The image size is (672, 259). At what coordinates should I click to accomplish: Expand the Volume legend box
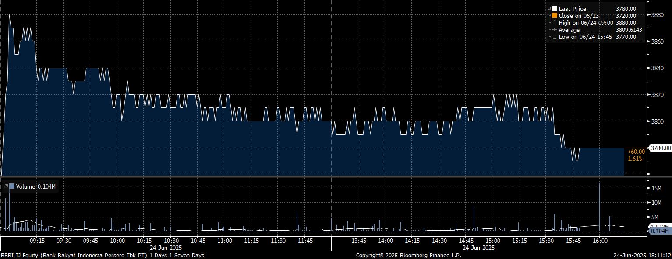(x=6, y=186)
